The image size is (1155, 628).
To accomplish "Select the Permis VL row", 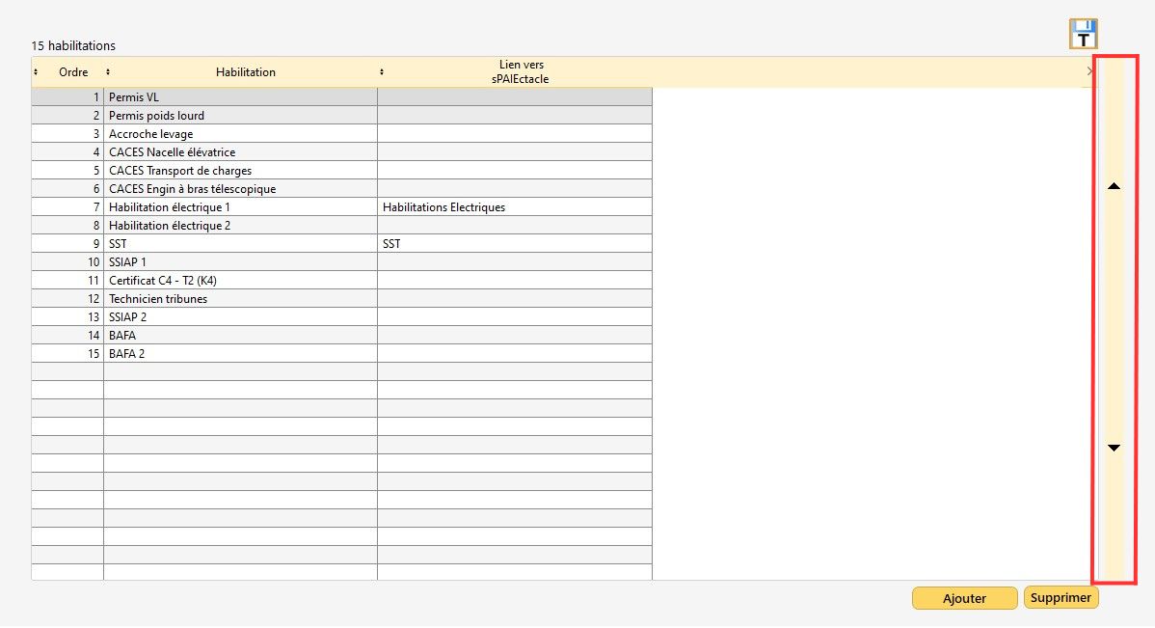I will (x=239, y=97).
